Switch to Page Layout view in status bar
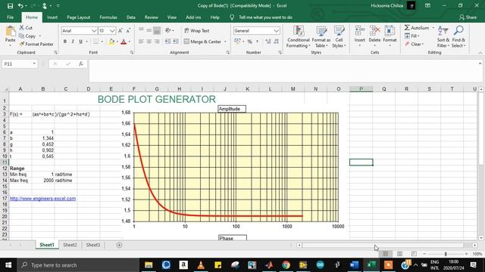 pyautogui.click(x=399, y=254)
